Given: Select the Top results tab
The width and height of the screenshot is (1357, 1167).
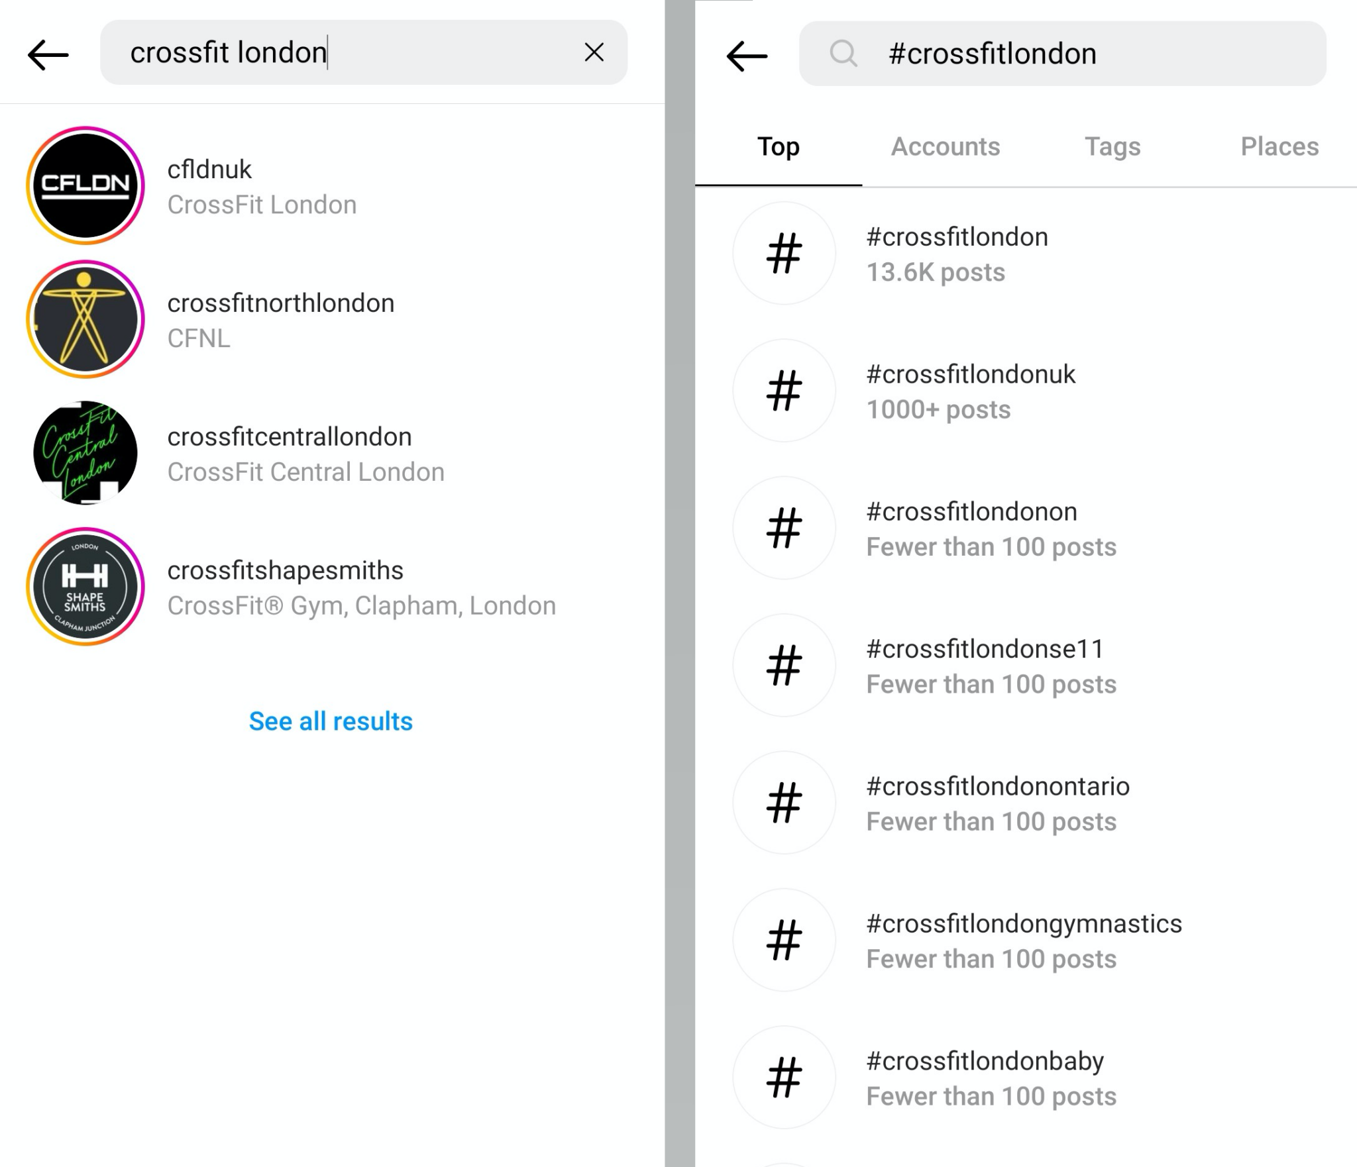Looking at the screenshot, I should point(778,146).
